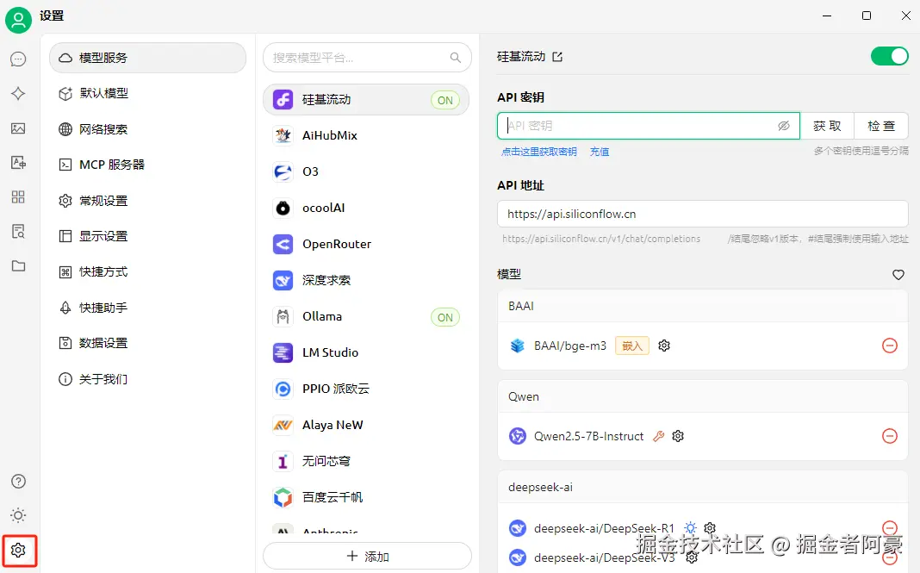The image size is (920, 573).
Task: Open the 模型服务 settings section
Action: (x=148, y=58)
